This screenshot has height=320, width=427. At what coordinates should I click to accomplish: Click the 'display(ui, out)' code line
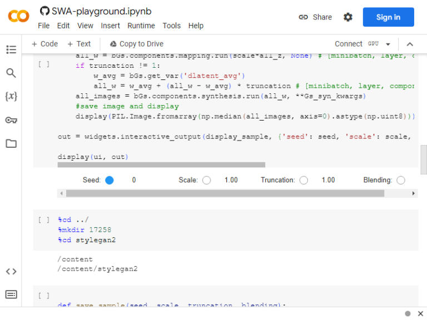pyautogui.click(x=93, y=157)
